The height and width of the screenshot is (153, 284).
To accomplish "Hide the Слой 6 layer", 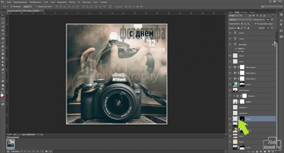I will [x=230, y=56].
